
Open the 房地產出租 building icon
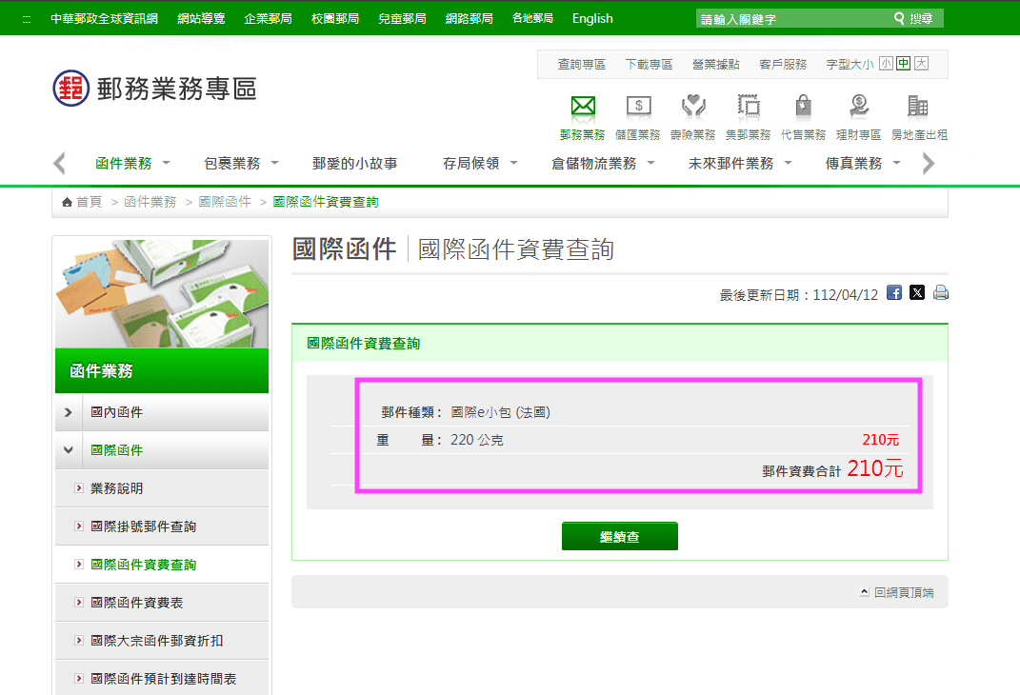[x=918, y=106]
